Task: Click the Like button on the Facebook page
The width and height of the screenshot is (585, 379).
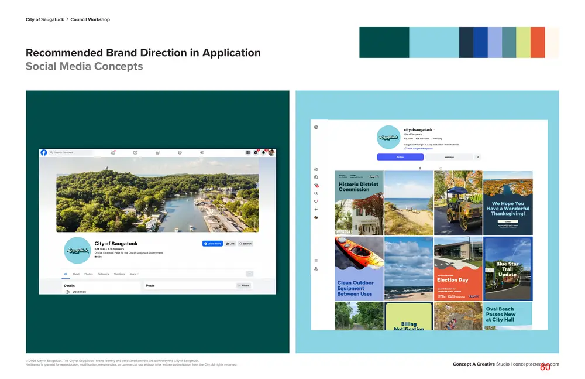Action: coord(230,244)
